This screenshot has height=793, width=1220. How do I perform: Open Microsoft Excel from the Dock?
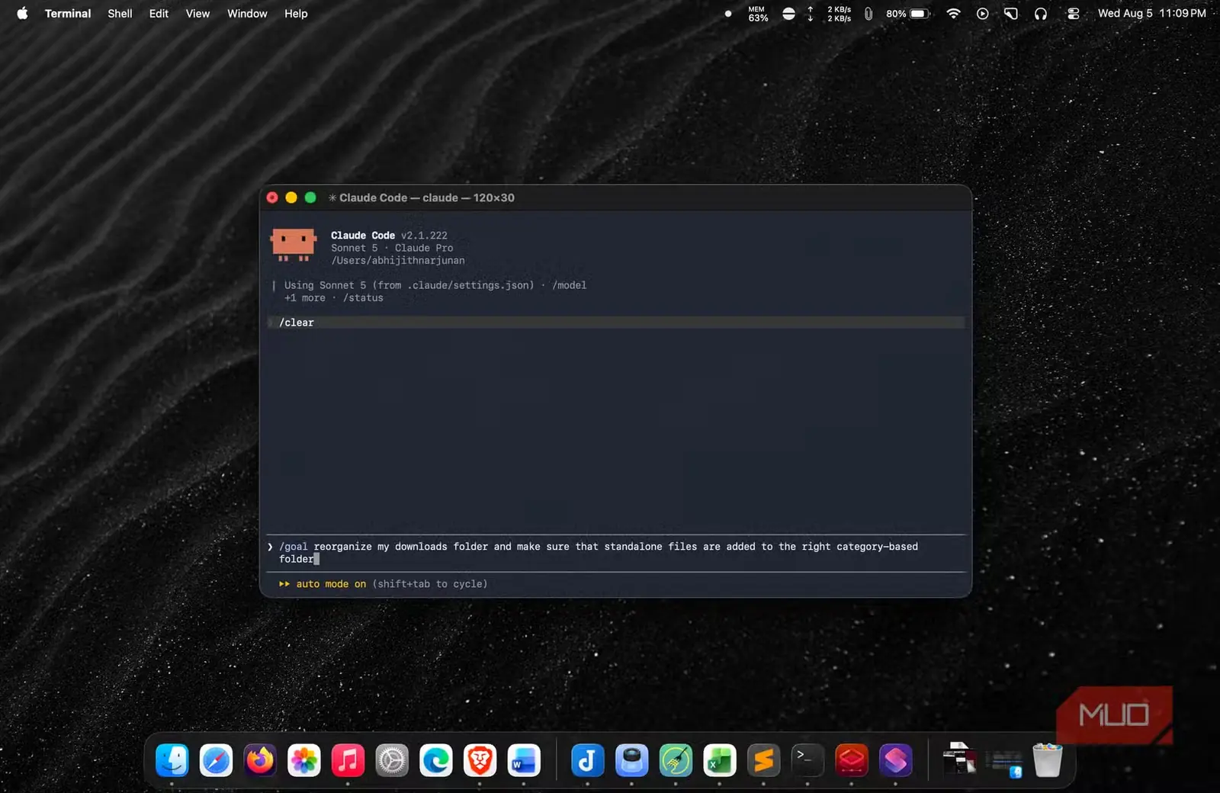tap(719, 760)
